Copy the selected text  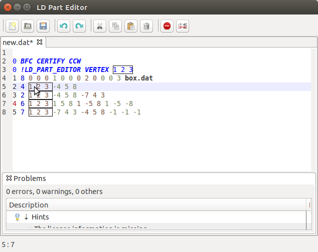coord(115,26)
